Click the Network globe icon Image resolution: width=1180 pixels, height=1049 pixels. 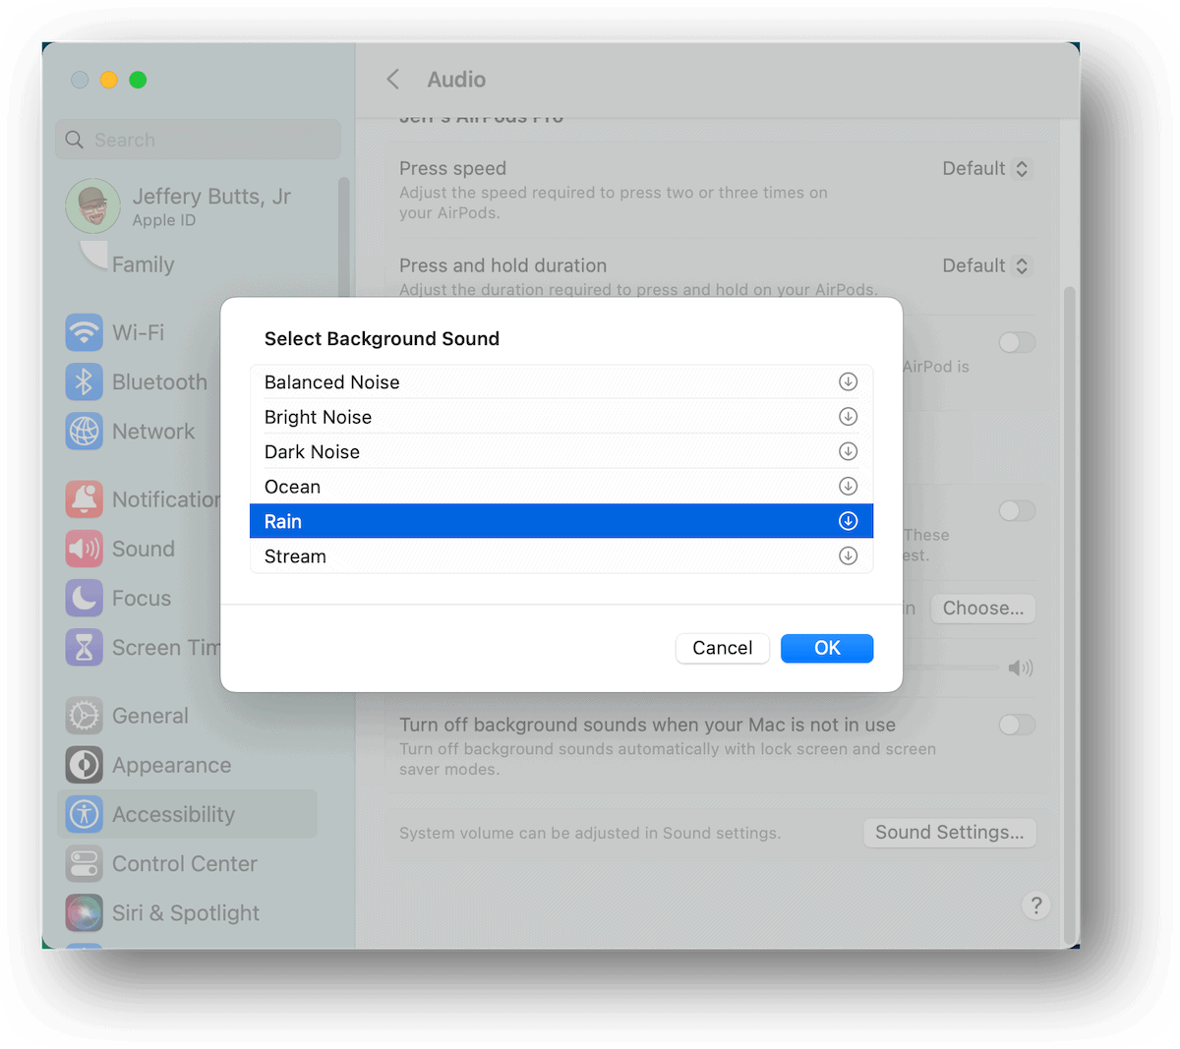[x=85, y=431]
